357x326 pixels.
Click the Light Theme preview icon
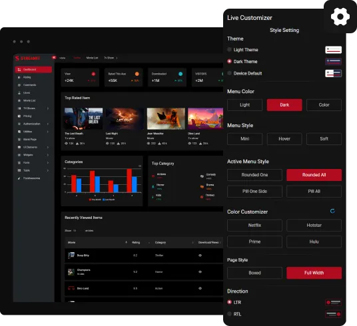[x=333, y=50]
